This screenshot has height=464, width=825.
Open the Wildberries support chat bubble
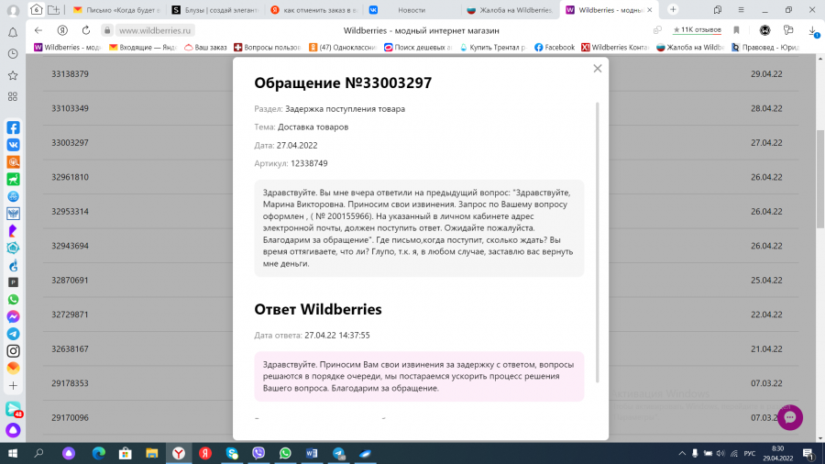click(x=790, y=417)
